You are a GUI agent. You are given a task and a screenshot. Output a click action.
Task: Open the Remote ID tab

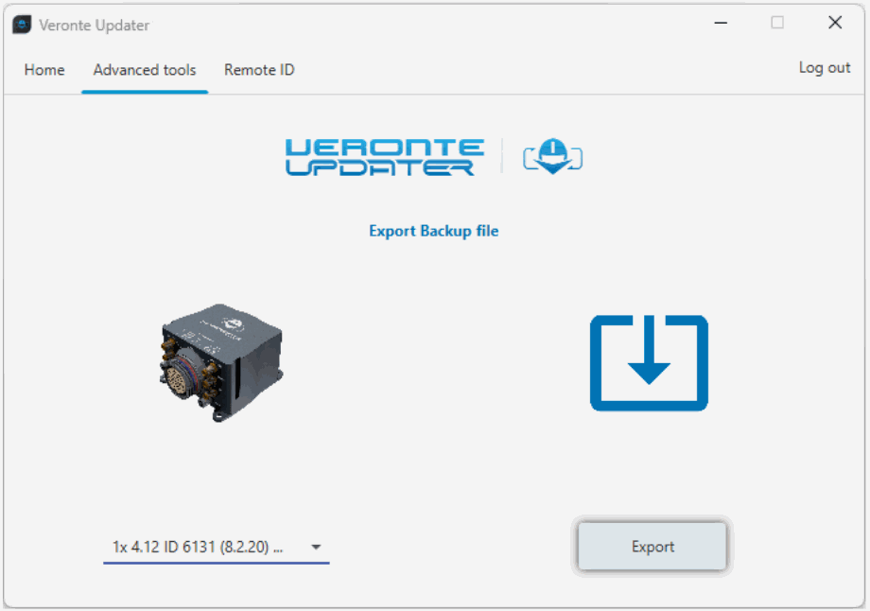click(259, 70)
